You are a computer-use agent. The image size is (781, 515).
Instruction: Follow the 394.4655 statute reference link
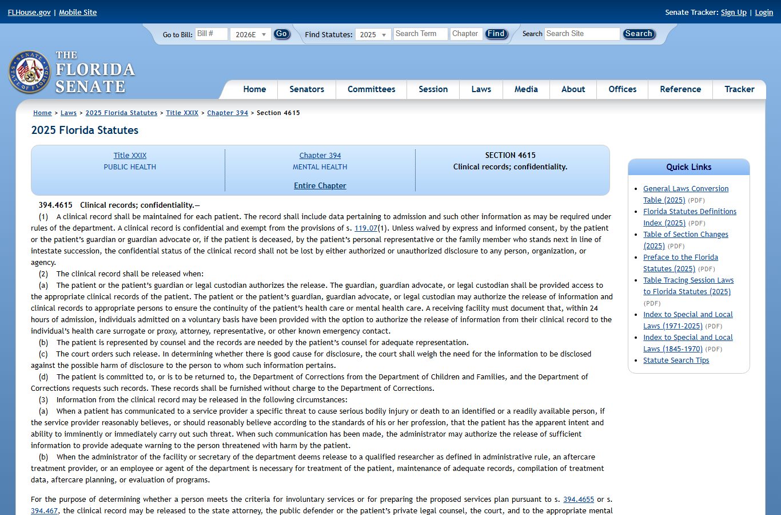tap(579, 499)
